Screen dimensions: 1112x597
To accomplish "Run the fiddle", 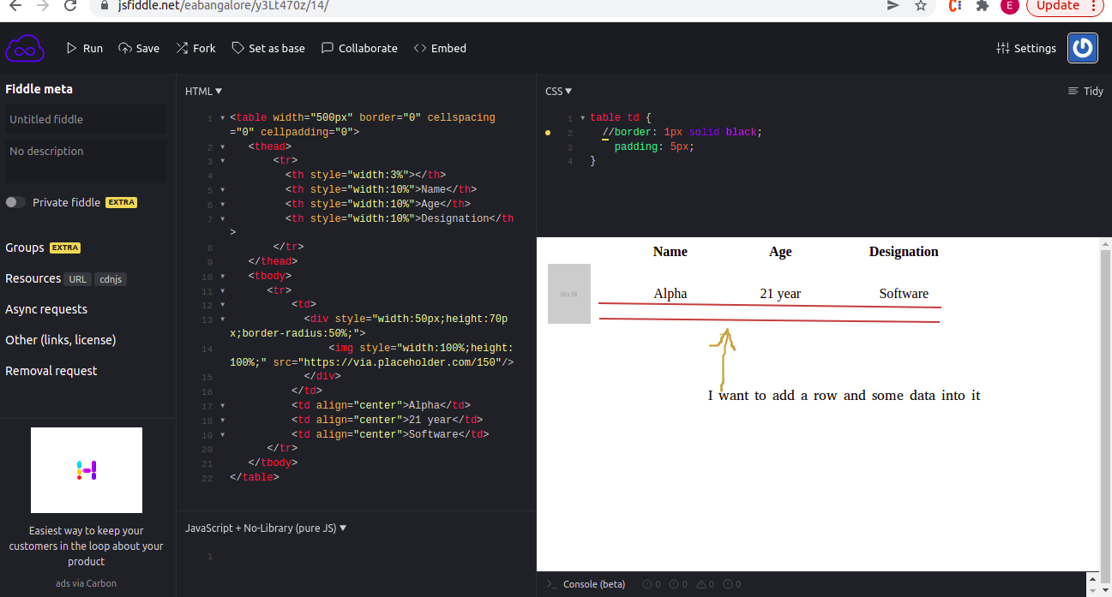I will click(x=84, y=48).
